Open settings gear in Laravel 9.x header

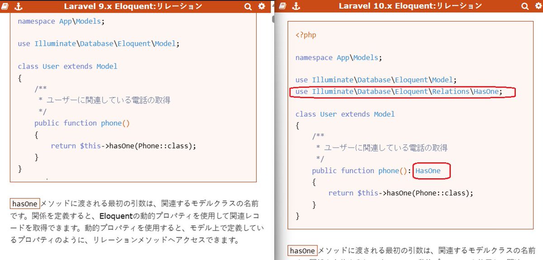click(x=262, y=6)
